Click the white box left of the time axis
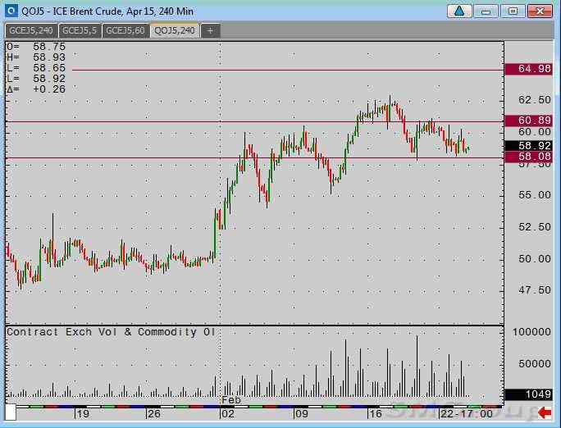The image size is (561, 428). pyautogui.click(x=11, y=412)
